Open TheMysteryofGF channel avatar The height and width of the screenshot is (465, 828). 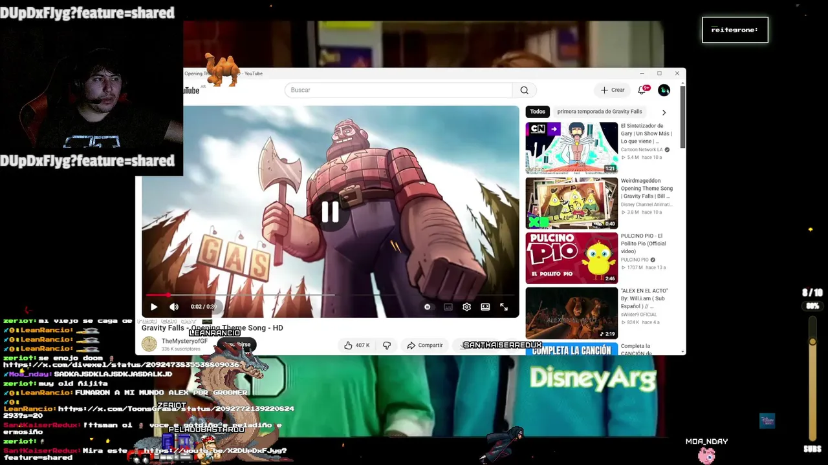(149, 344)
